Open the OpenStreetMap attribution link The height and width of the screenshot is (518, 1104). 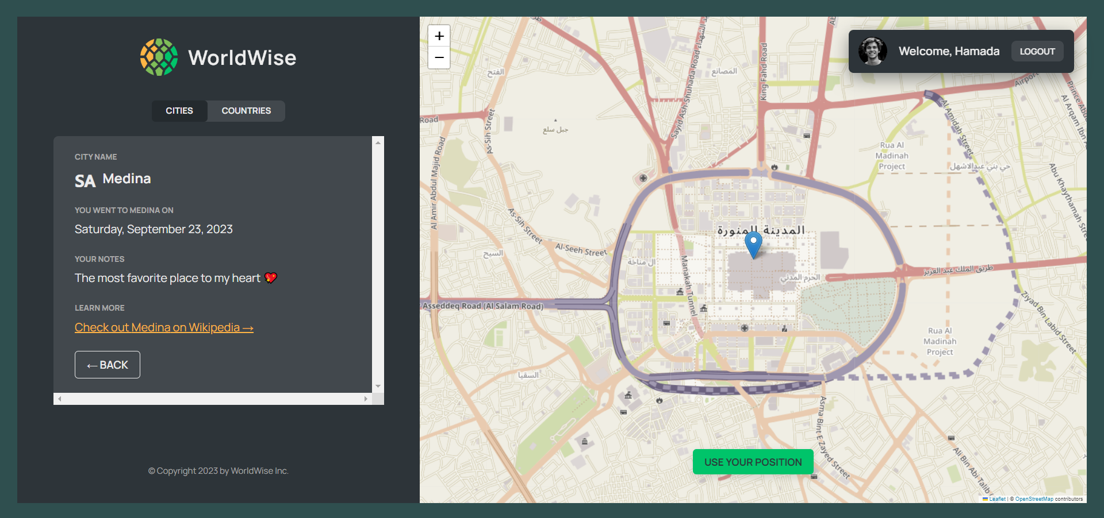point(1034,499)
